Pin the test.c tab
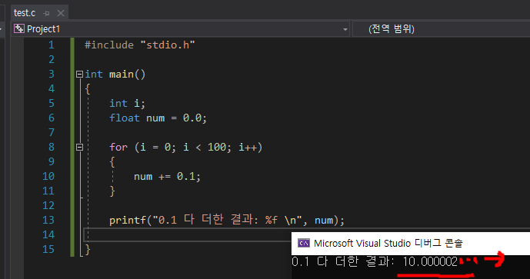This screenshot has width=530, height=279. pos(46,13)
